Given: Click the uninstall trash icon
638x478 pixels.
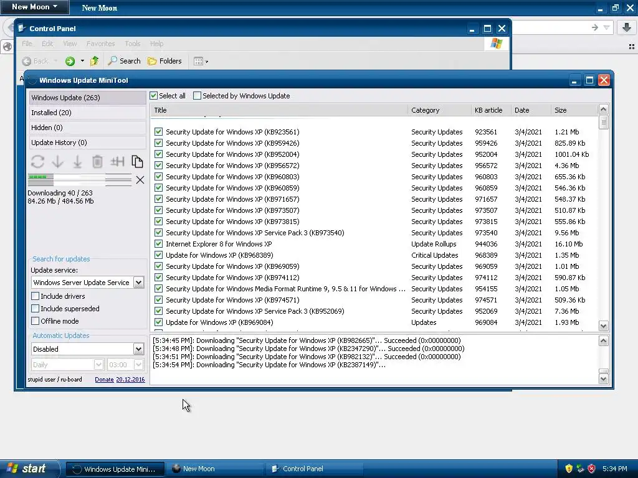Looking at the screenshot, I should click(x=97, y=161).
